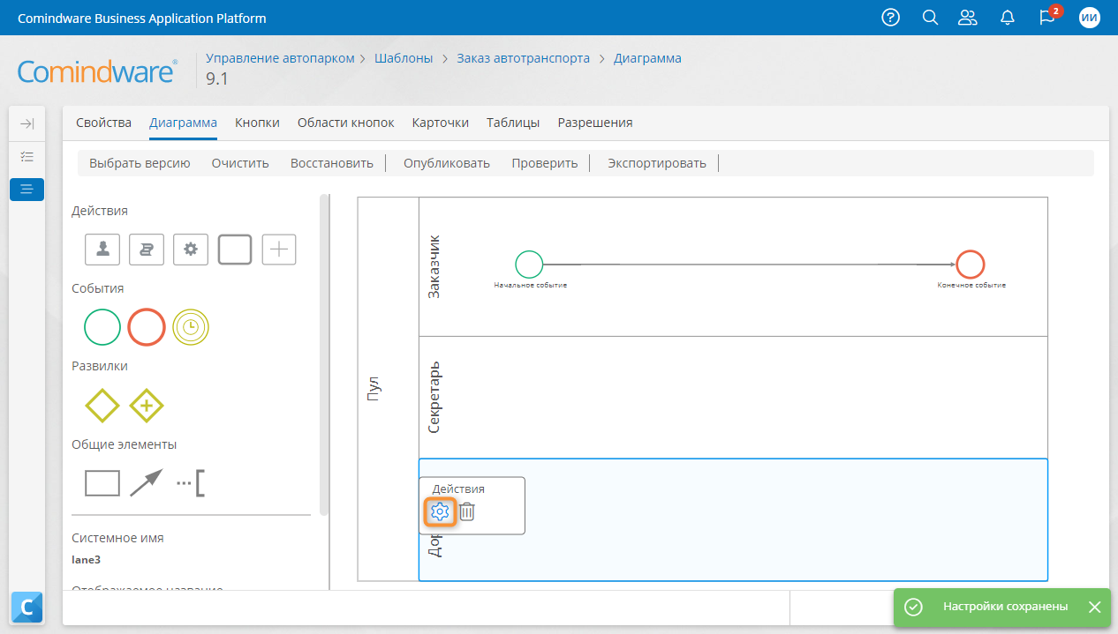
Task: Click the lane3 system name value
Action: pyautogui.click(x=86, y=559)
